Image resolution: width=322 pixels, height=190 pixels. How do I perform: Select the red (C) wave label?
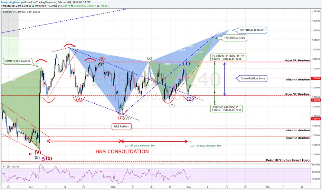(121, 118)
